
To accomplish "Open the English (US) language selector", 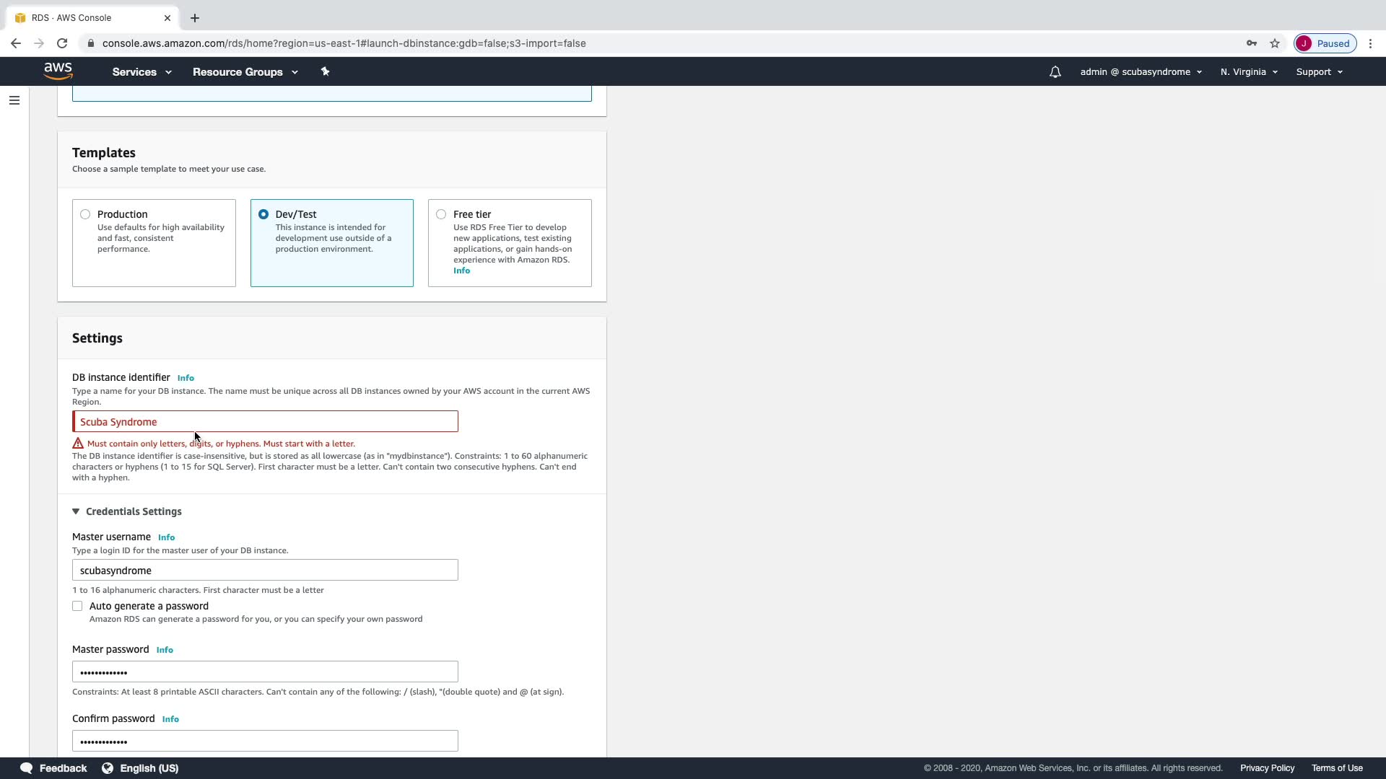I will (x=140, y=768).
